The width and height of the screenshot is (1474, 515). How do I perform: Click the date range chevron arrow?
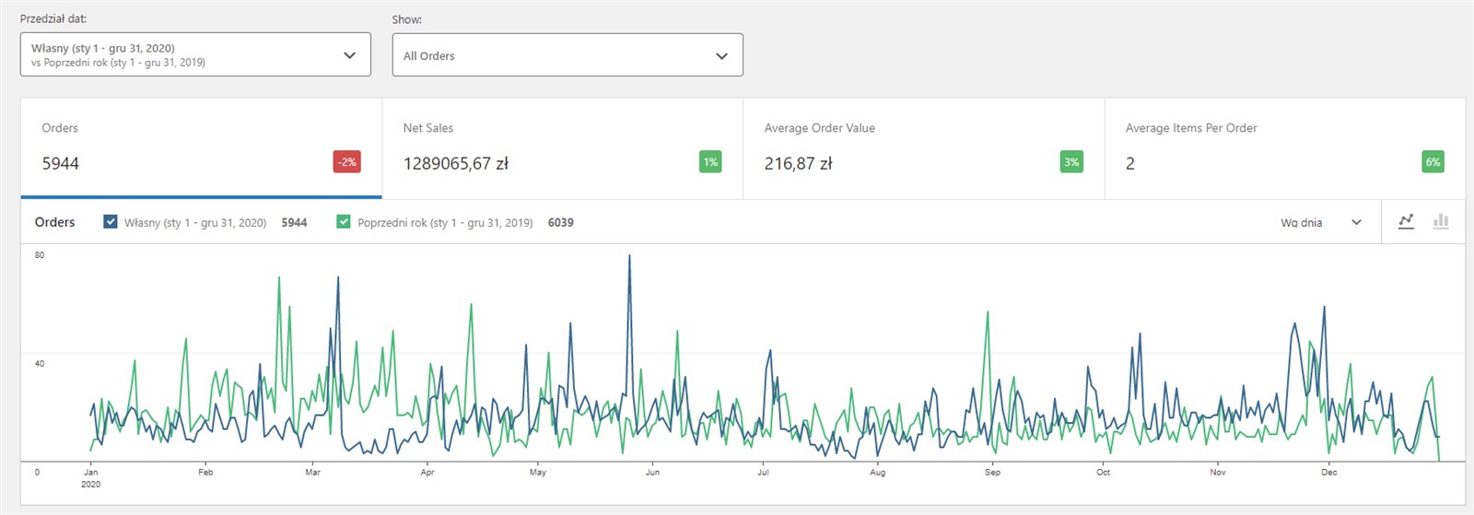point(349,55)
